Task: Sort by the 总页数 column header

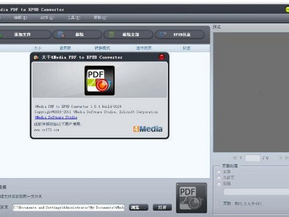Action: coord(65,48)
